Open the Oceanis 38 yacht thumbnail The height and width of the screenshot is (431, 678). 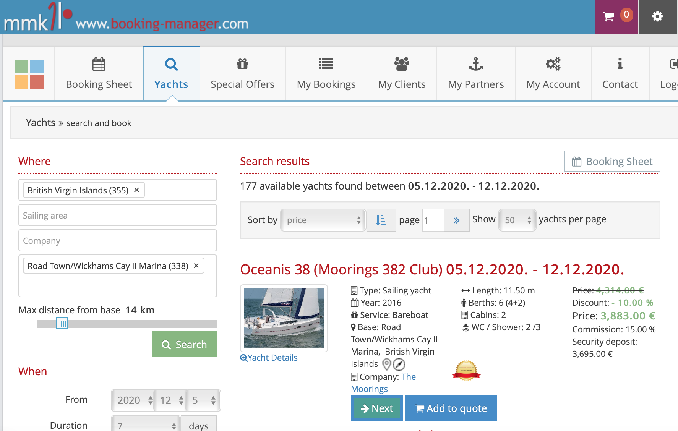[x=284, y=318]
